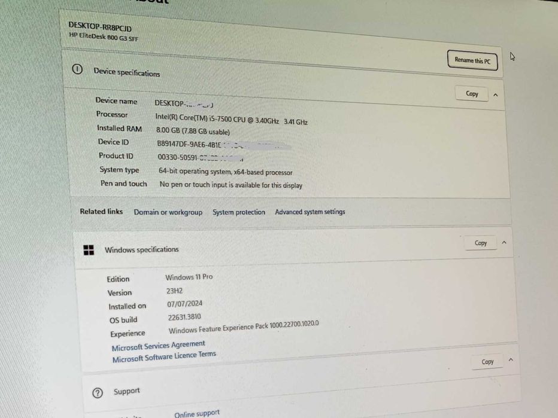Select the OS build 22631.3810 value
Screen dimensions: 558x418
(184, 317)
